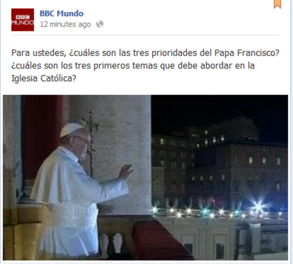Click the words 'Iglesia Católica?' in the post
The image size is (293, 264).
(x=44, y=78)
